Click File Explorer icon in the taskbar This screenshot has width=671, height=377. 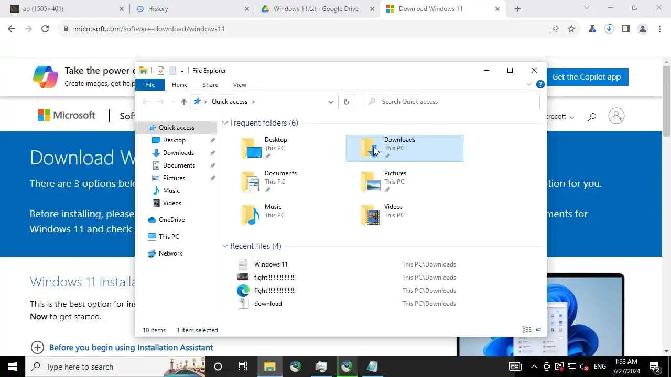[x=269, y=367]
